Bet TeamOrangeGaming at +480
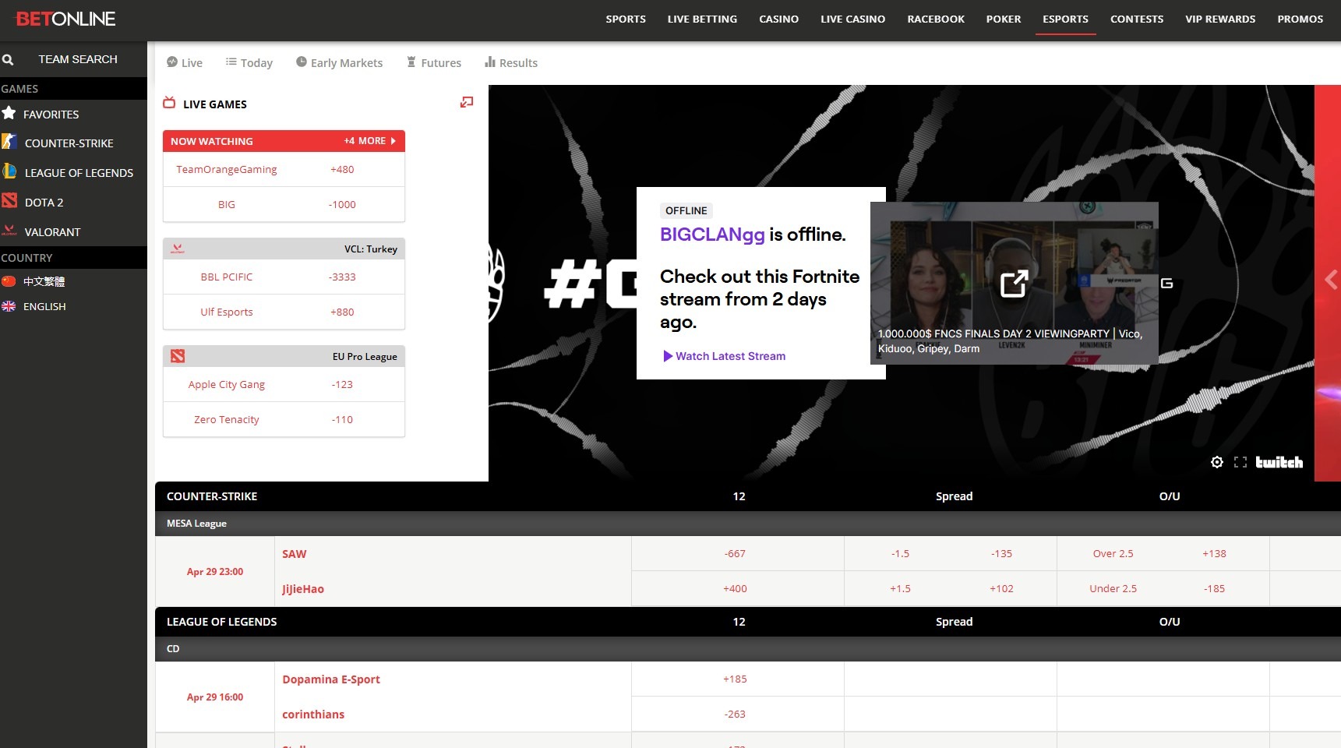Image resolution: width=1341 pixels, height=748 pixels. point(342,169)
